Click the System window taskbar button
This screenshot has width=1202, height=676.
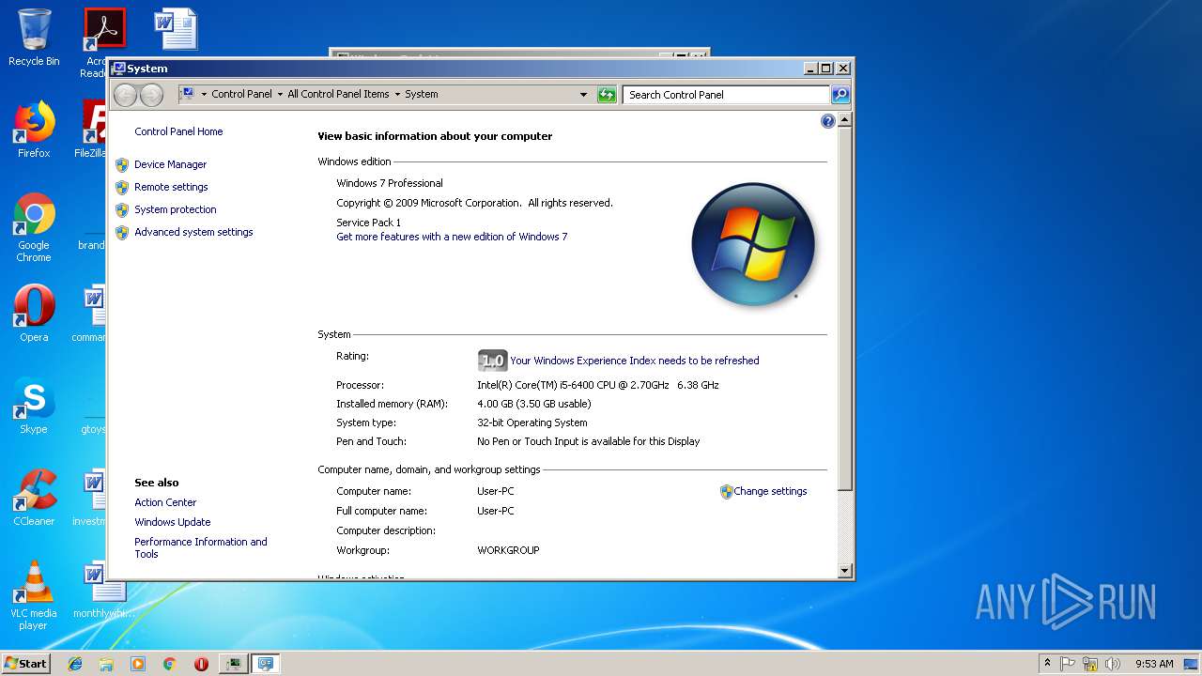[266, 664]
